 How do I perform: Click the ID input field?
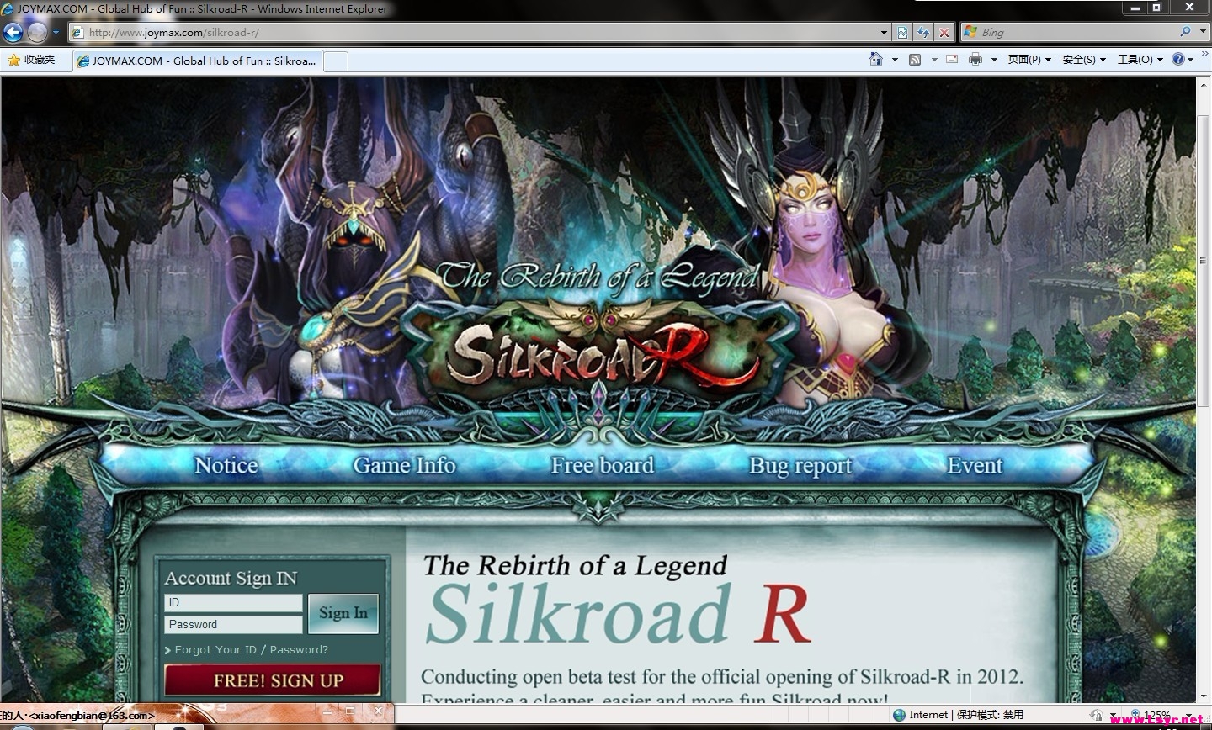click(233, 602)
